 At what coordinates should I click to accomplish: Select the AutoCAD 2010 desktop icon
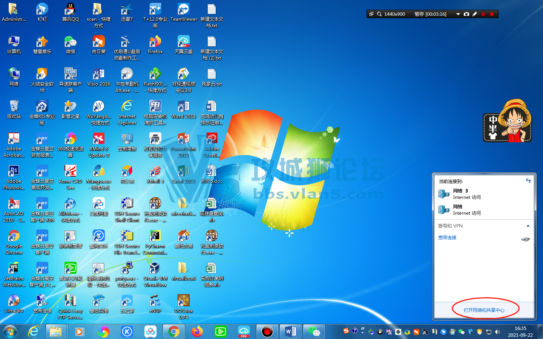click(14, 210)
